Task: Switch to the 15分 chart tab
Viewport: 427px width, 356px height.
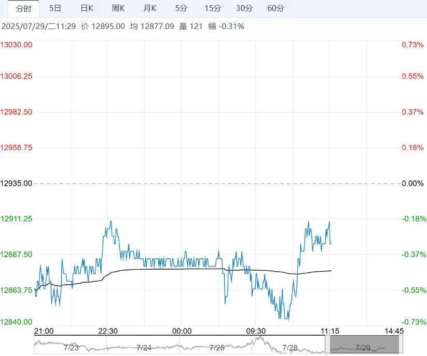Action: (x=213, y=8)
